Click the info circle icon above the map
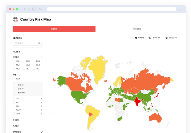 tap(136, 38)
